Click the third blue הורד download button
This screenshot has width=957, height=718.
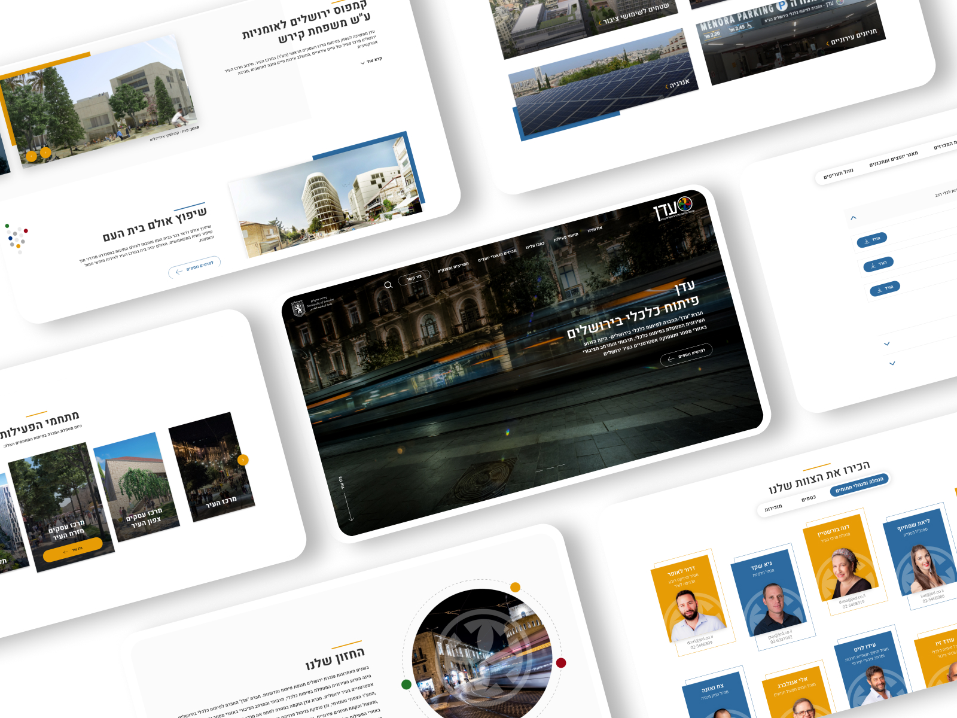[x=885, y=288]
